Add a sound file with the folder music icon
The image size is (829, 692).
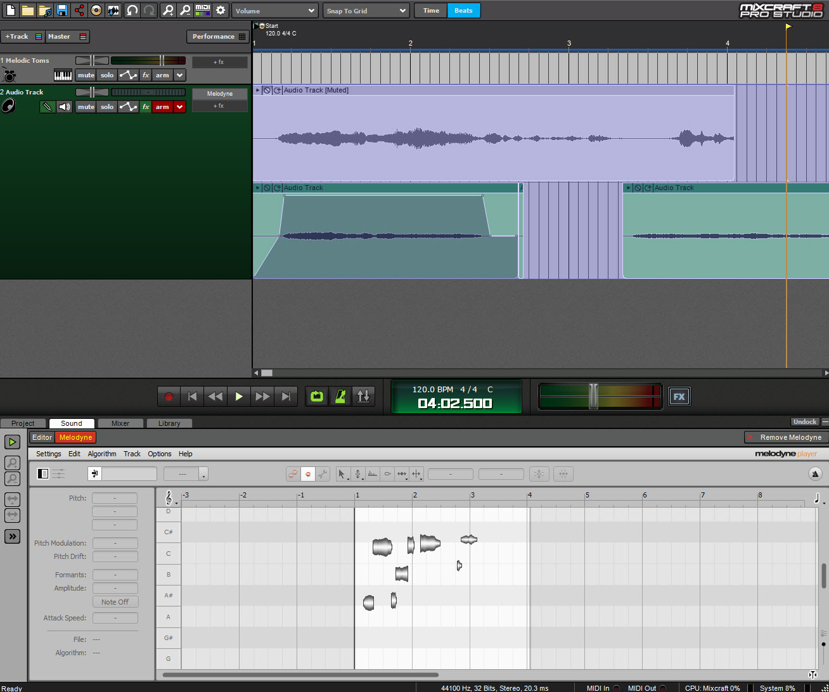[45, 10]
